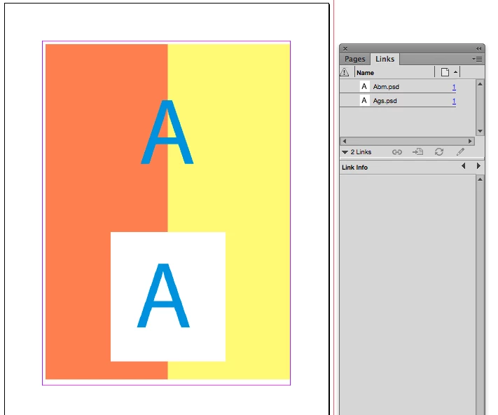Click the 2 Links count label
Image resolution: width=498 pixels, height=415 pixels.
(x=361, y=152)
